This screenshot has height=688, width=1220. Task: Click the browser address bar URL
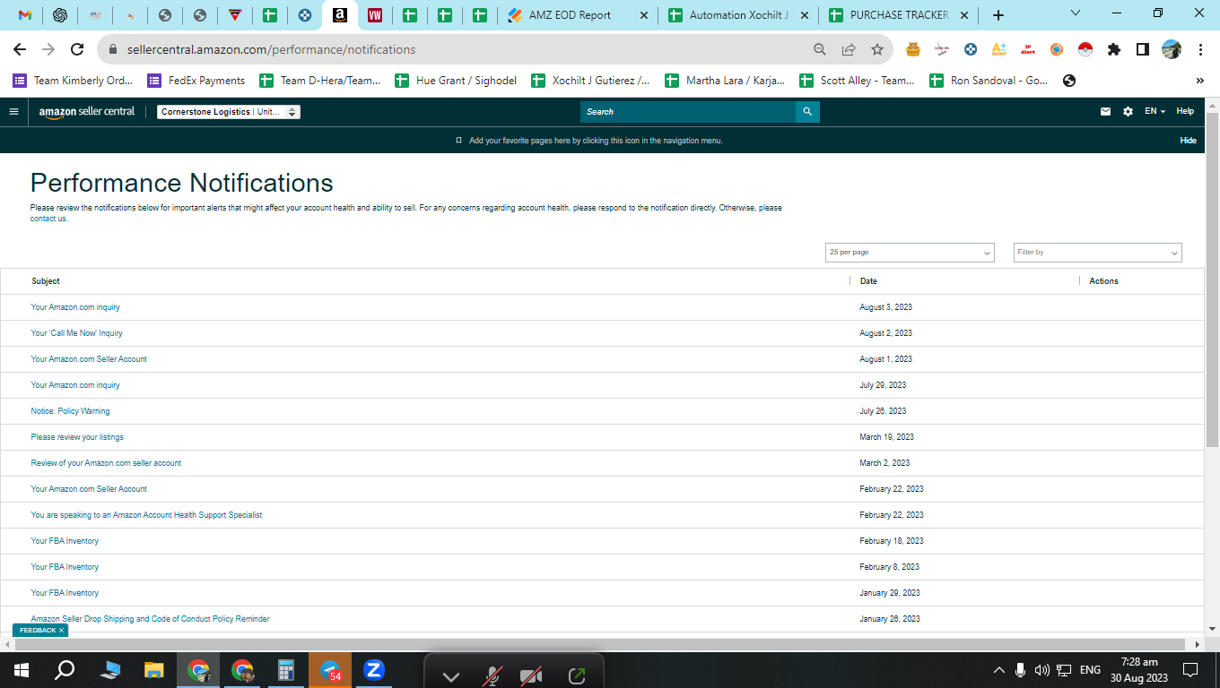tap(271, 49)
